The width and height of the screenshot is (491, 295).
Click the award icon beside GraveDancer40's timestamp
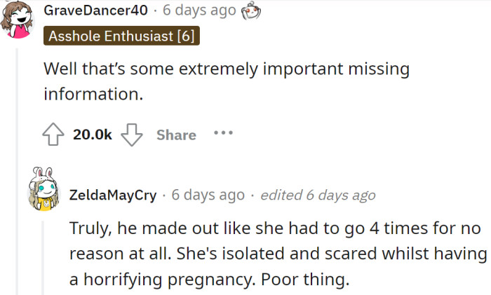pyautogui.click(x=249, y=11)
